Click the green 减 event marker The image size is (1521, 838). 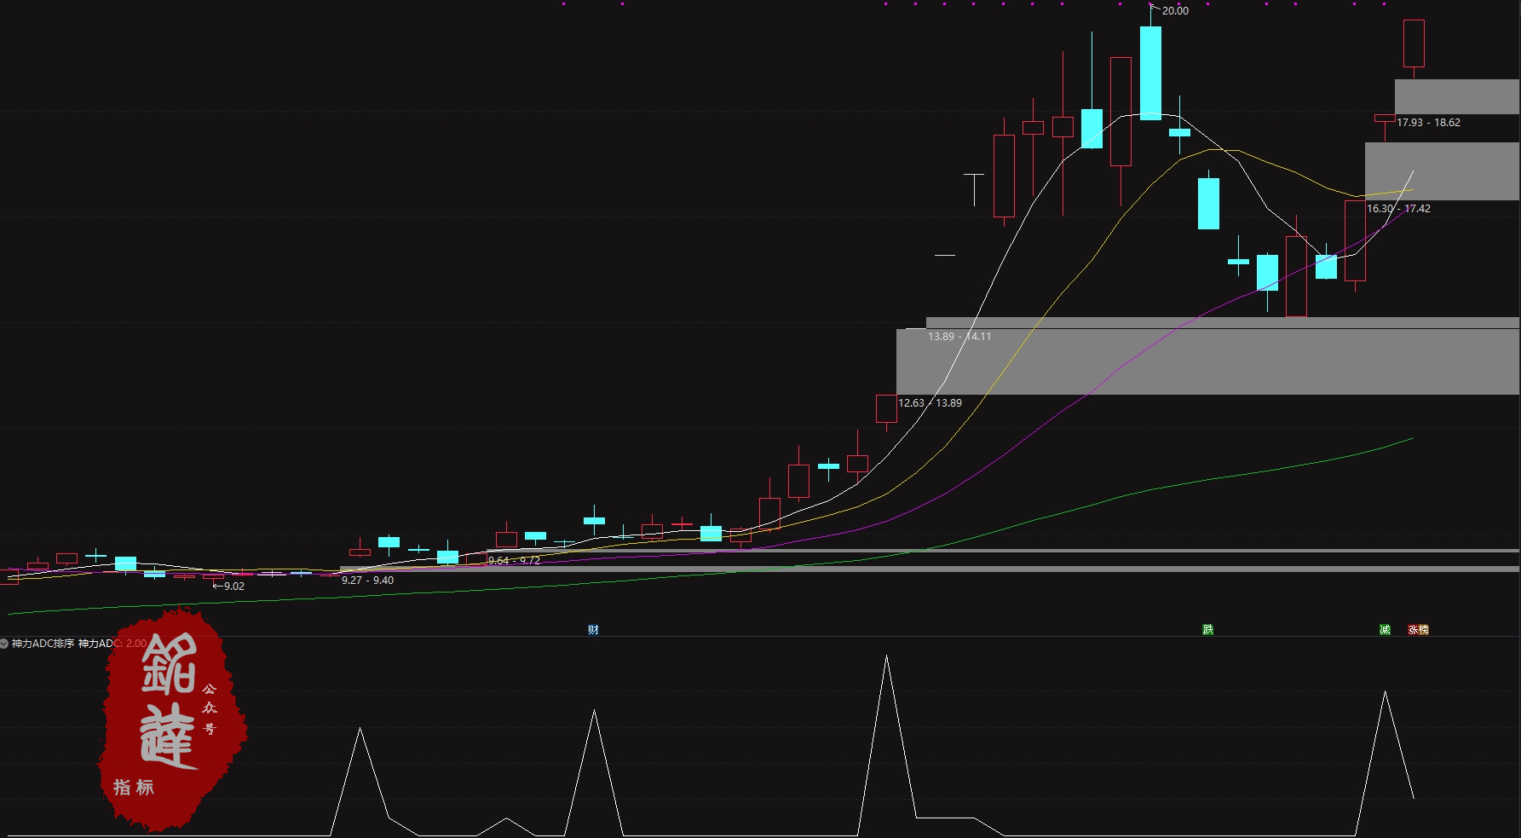click(x=1385, y=630)
